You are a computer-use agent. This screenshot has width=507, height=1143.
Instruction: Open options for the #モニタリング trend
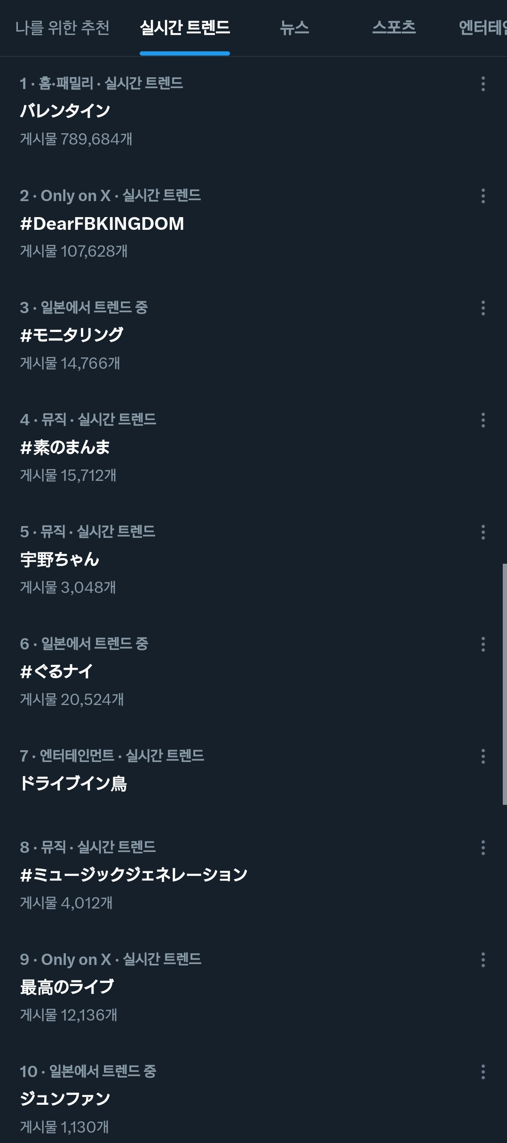[484, 308]
